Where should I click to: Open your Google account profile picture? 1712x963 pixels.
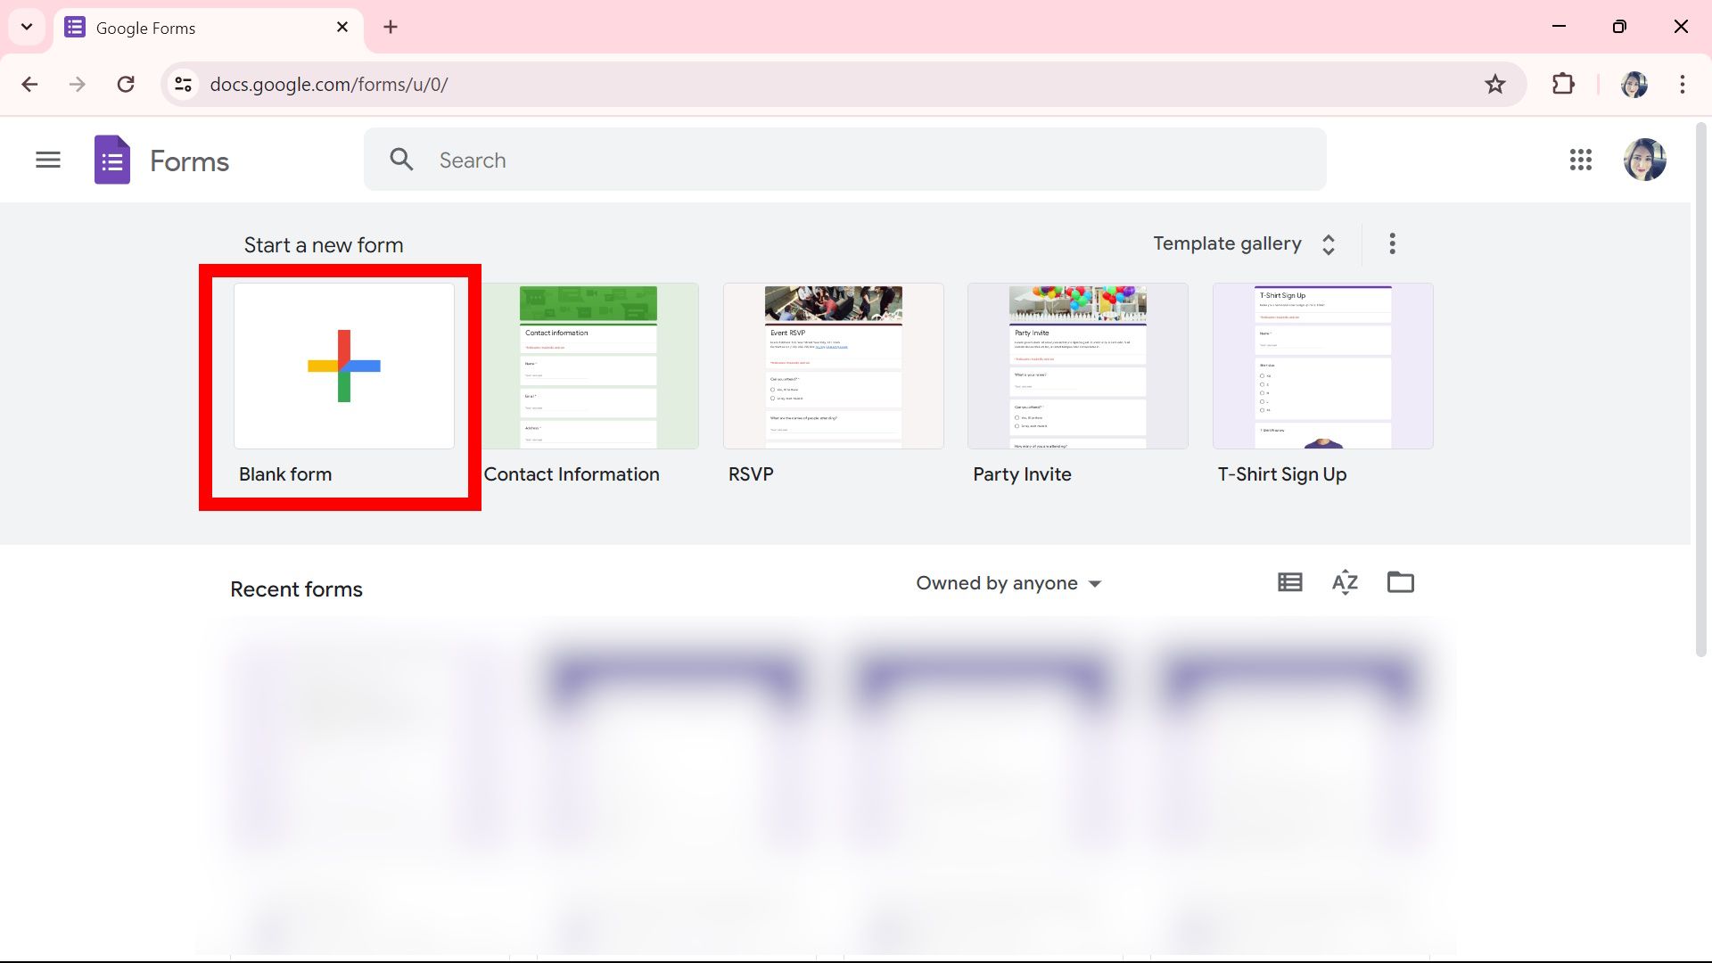point(1645,160)
